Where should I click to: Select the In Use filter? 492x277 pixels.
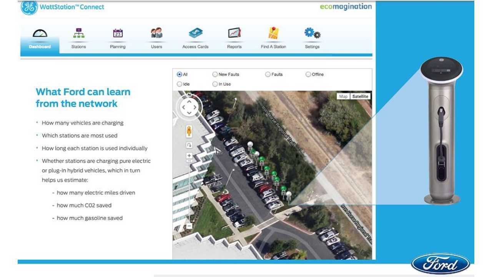215,84
